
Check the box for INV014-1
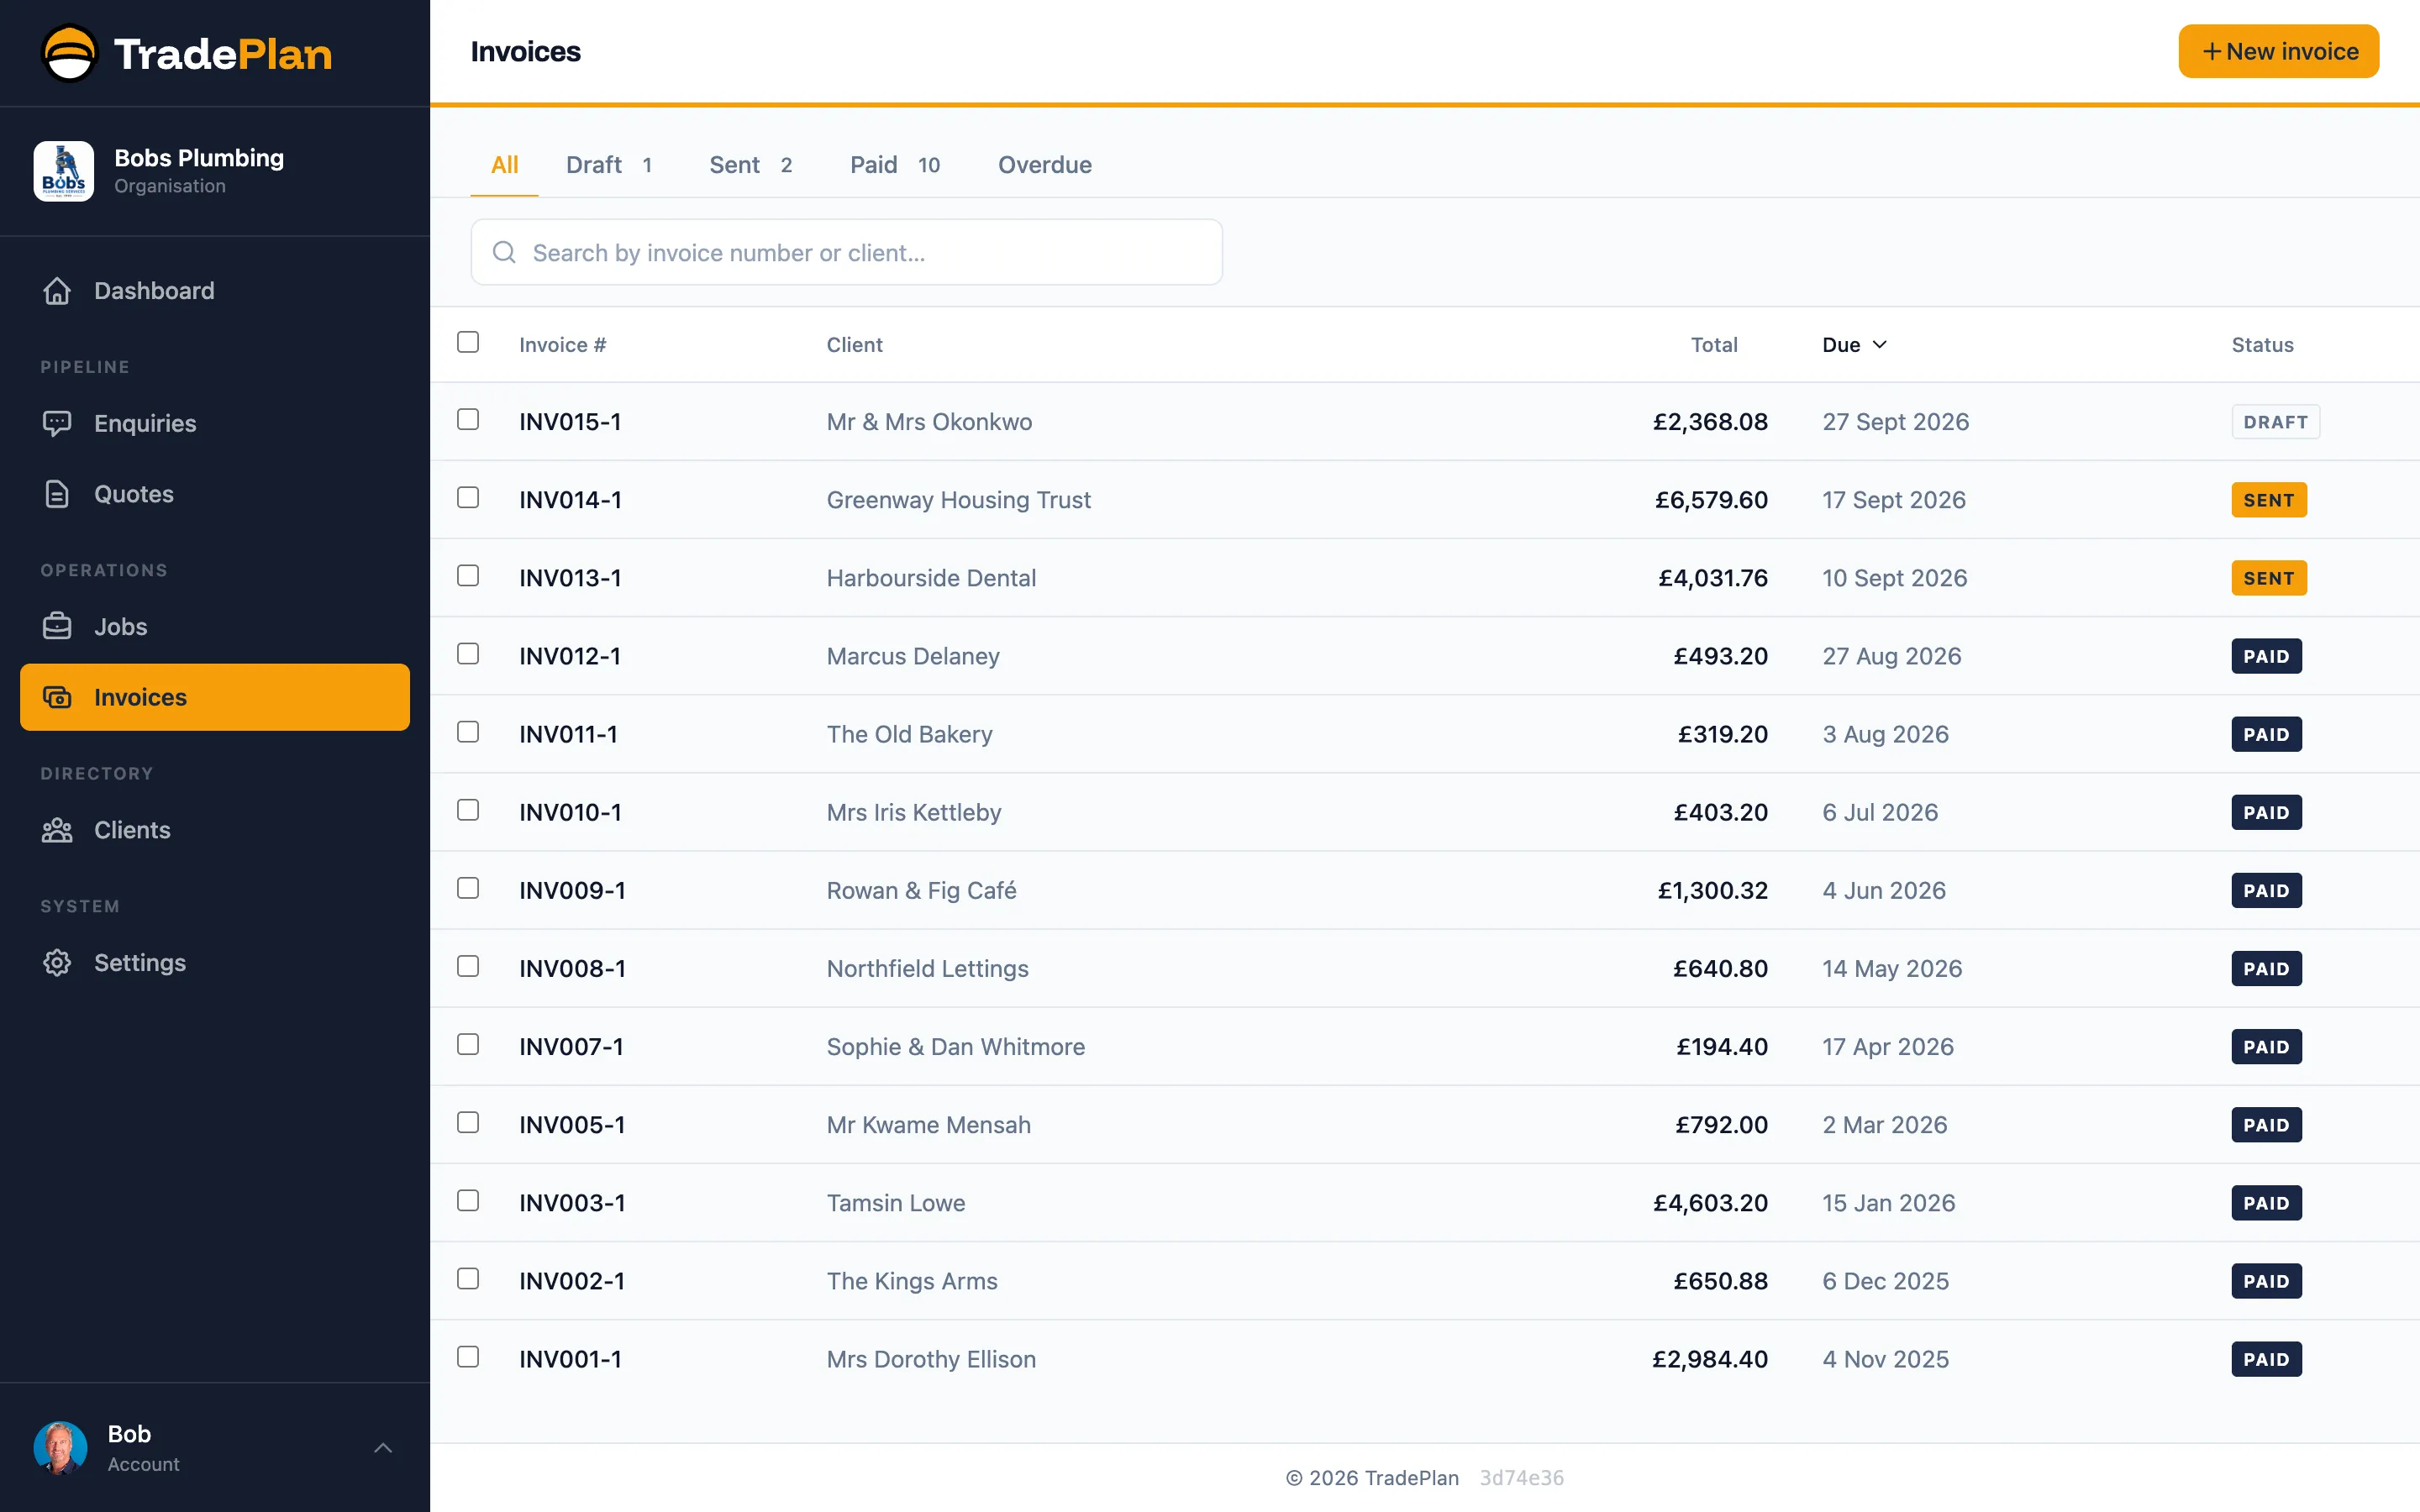tap(468, 497)
